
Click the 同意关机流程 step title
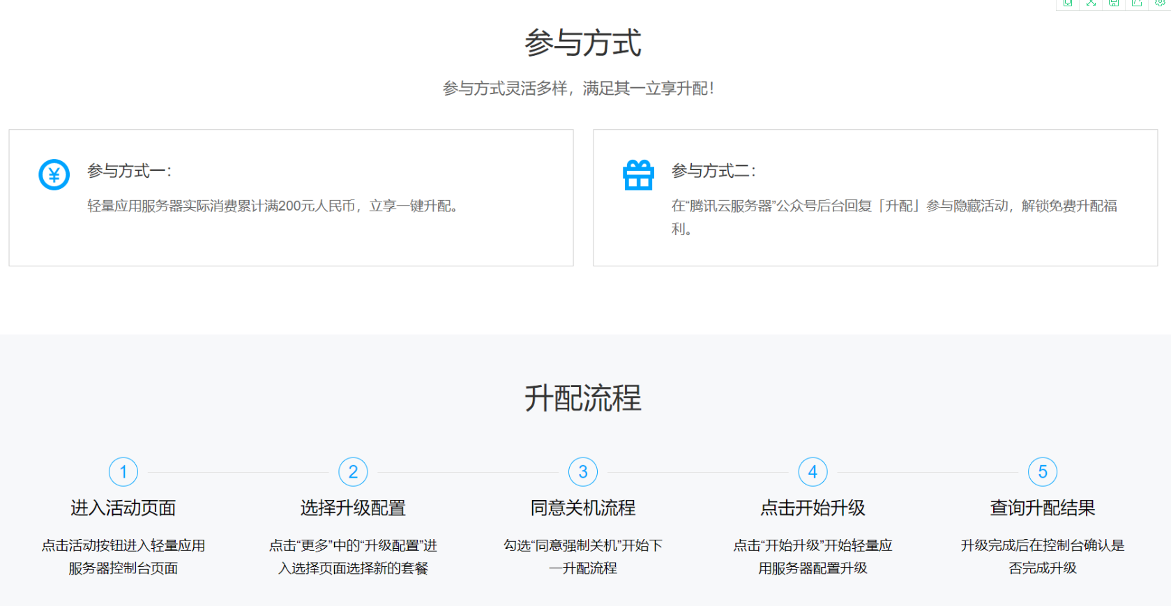click(583, 508)
